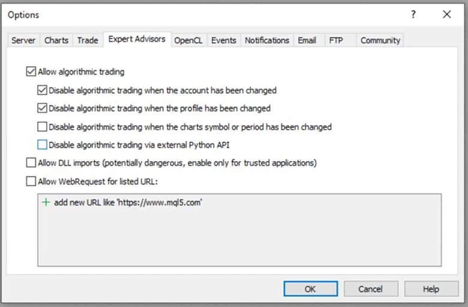Click the question mark help icon
Image resolution: width=468 pixels, height=307 pixels.
413,14
